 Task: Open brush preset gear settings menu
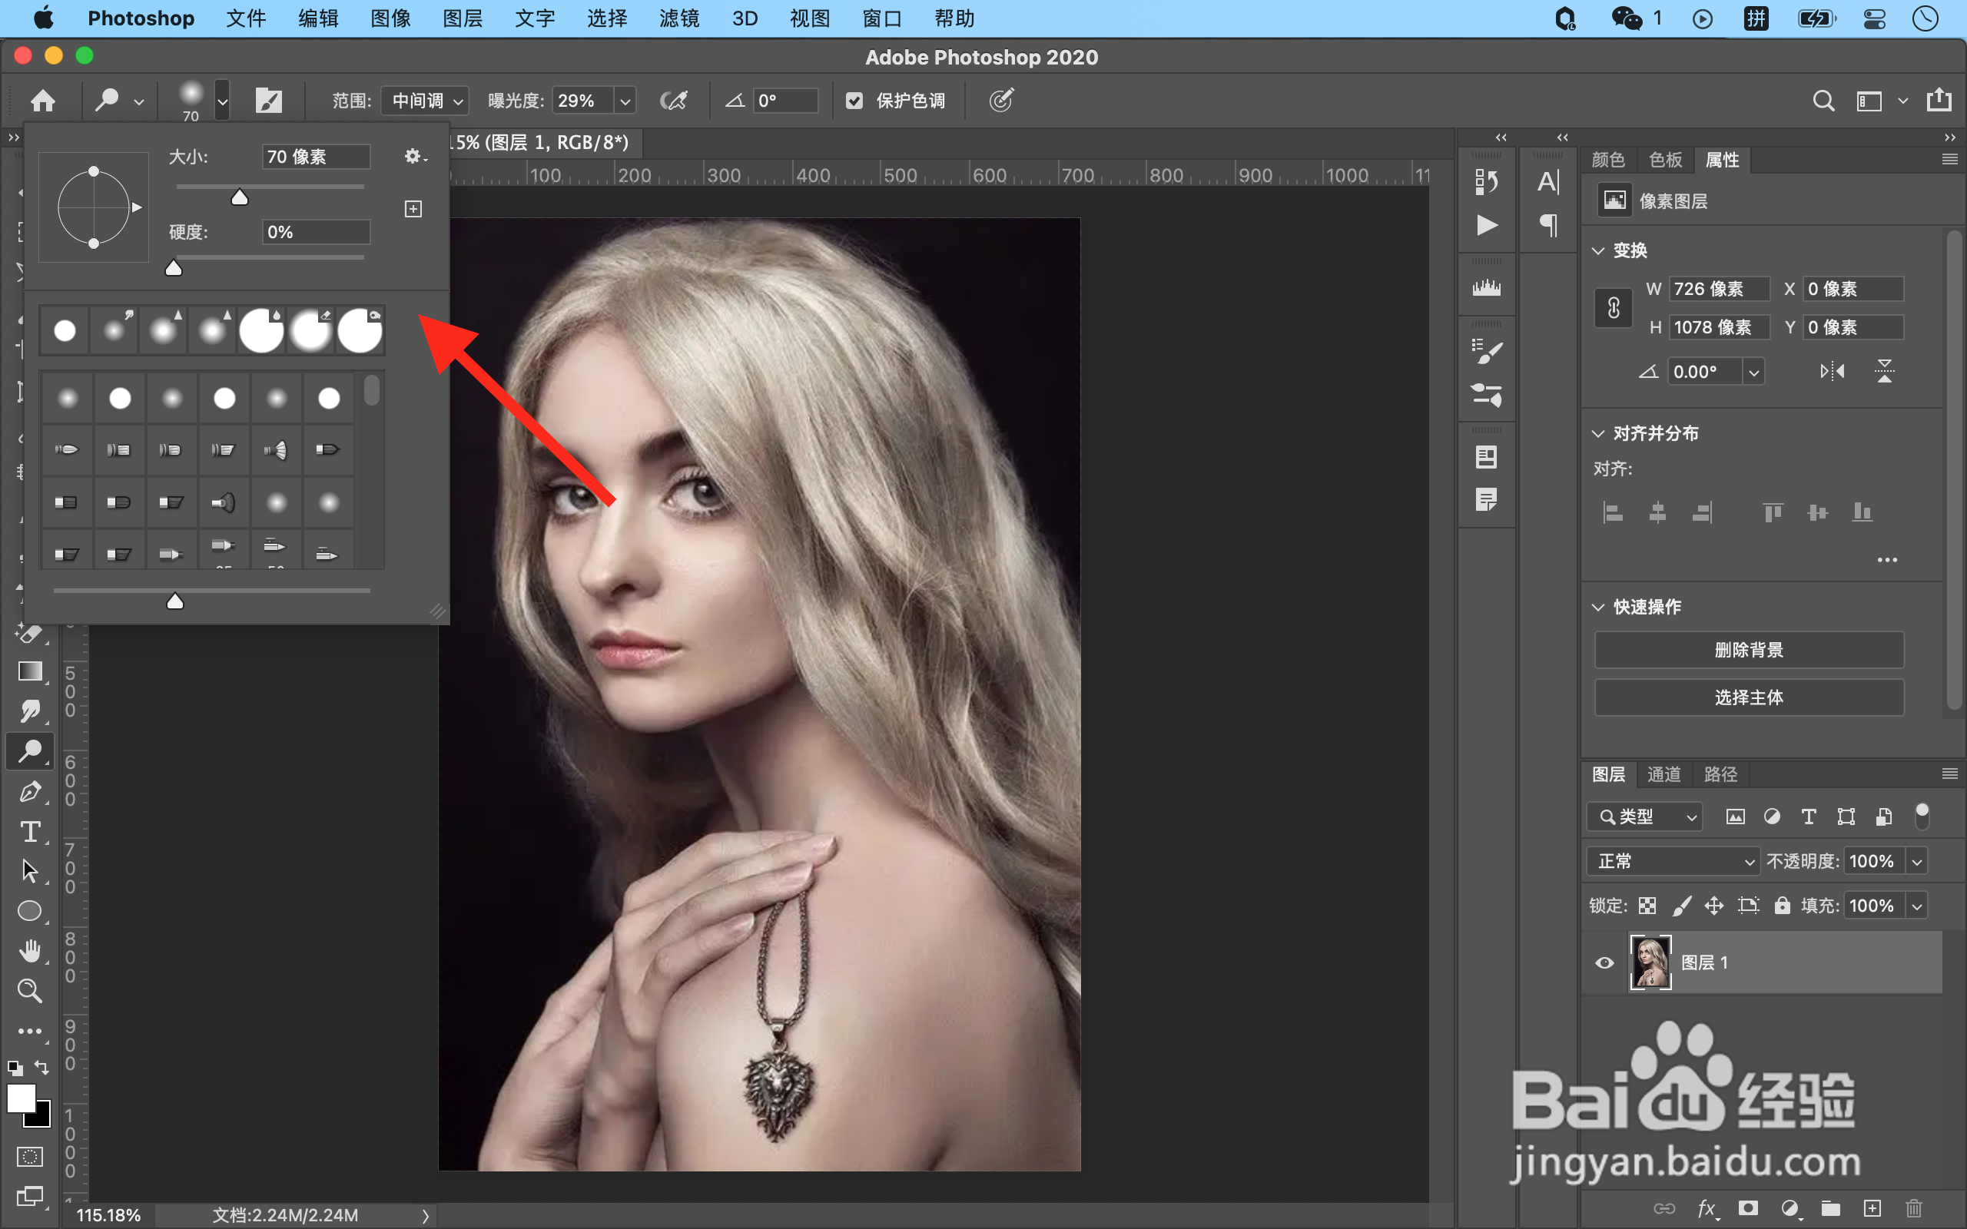click(x=415, y=156)
